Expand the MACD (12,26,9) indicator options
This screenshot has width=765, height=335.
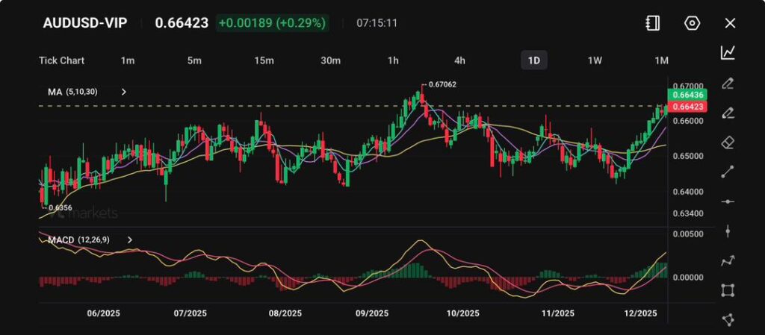point(130,239)
